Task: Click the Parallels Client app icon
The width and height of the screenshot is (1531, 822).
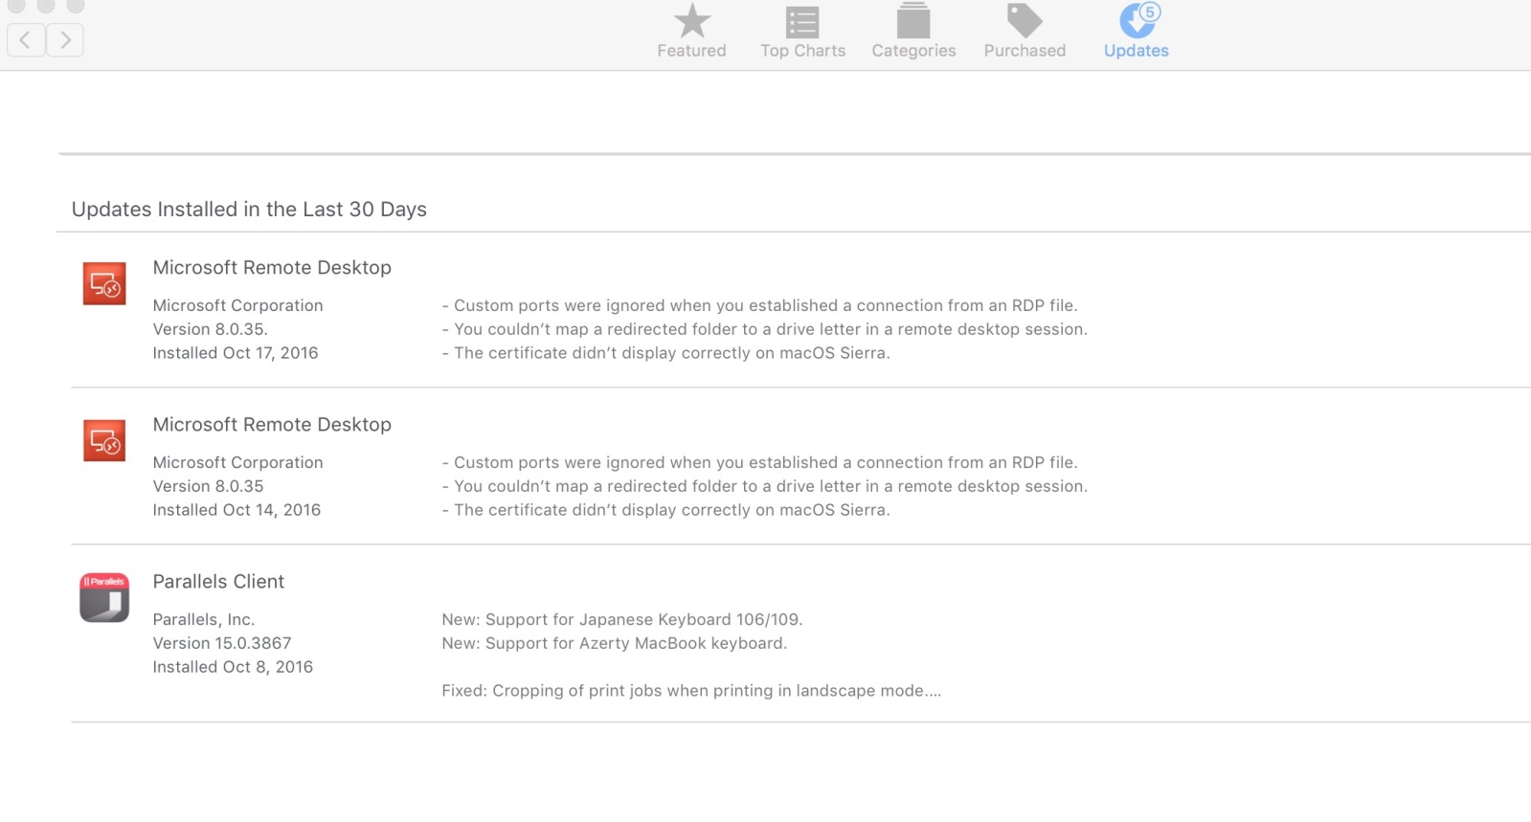Action: (x=104, y=597)
